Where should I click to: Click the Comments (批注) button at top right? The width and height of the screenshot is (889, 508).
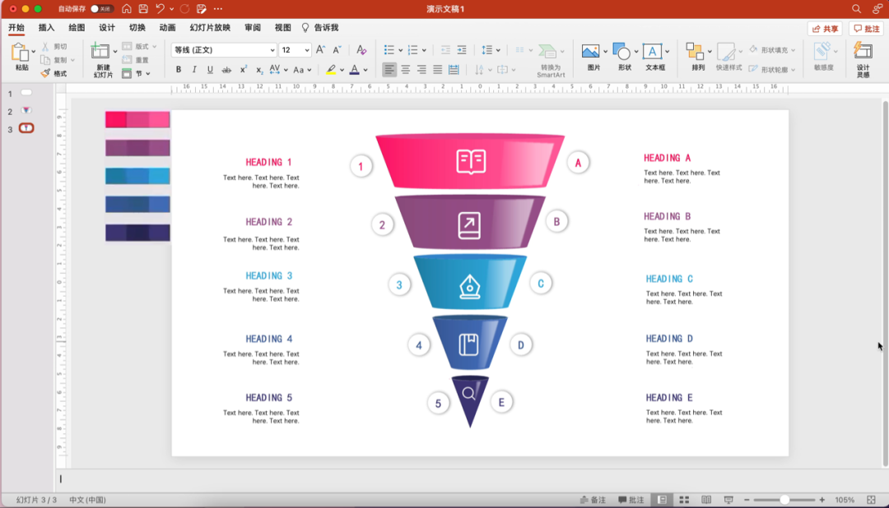pyautogui.click(x=867, y=29)
